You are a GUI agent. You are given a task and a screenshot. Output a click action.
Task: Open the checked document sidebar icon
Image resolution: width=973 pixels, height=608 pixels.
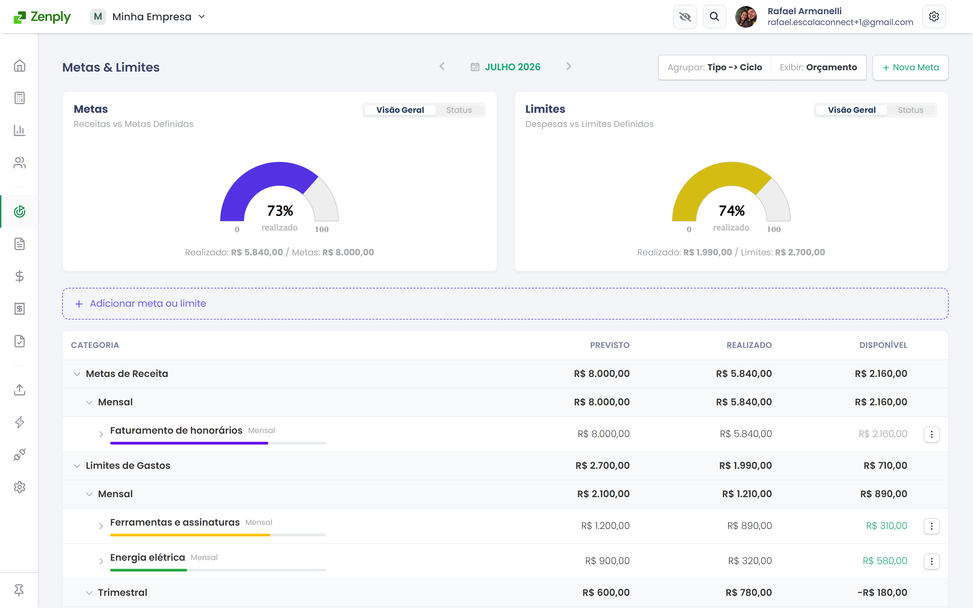19,341
